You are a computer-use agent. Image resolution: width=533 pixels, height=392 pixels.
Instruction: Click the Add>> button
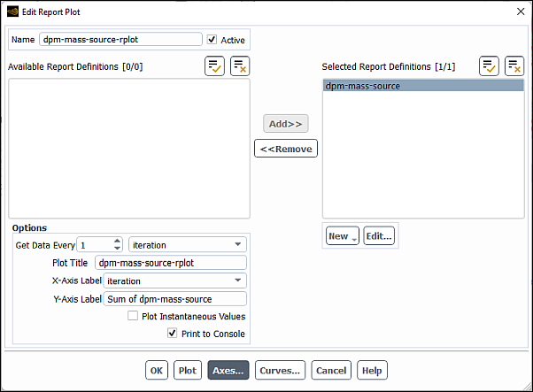[x=286, y=124]
